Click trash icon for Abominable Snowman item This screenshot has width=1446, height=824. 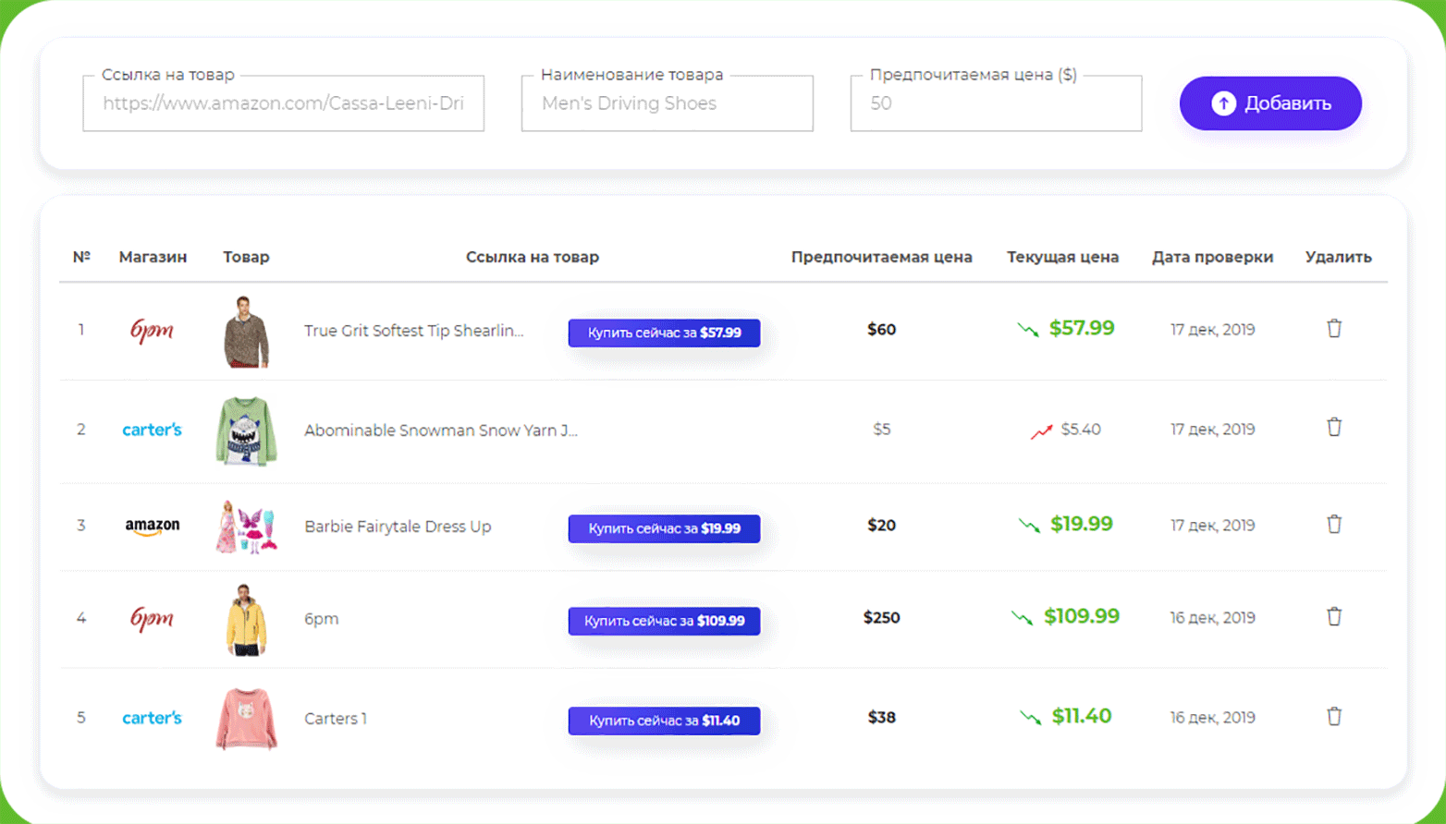coord(1334,428)
